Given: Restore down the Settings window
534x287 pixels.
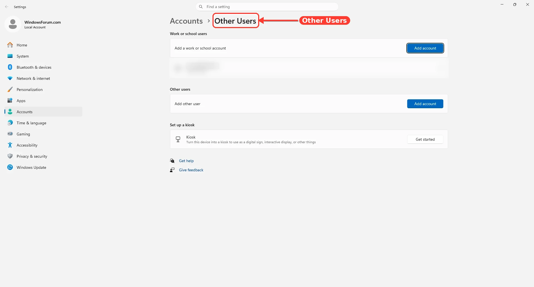Looking at the screenshot, I should pos(515,4).
